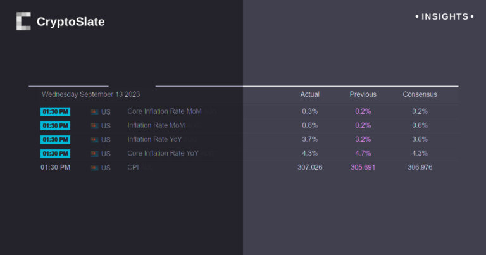
Task: Open the Core Inflation Rate MoM event
Action: pos(164,111)
